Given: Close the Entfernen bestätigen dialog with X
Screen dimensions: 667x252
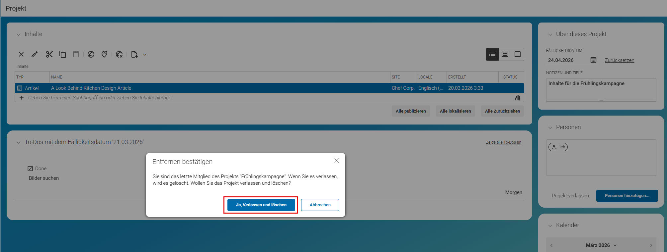Looking at the screenshot, I should pos(337,161).
